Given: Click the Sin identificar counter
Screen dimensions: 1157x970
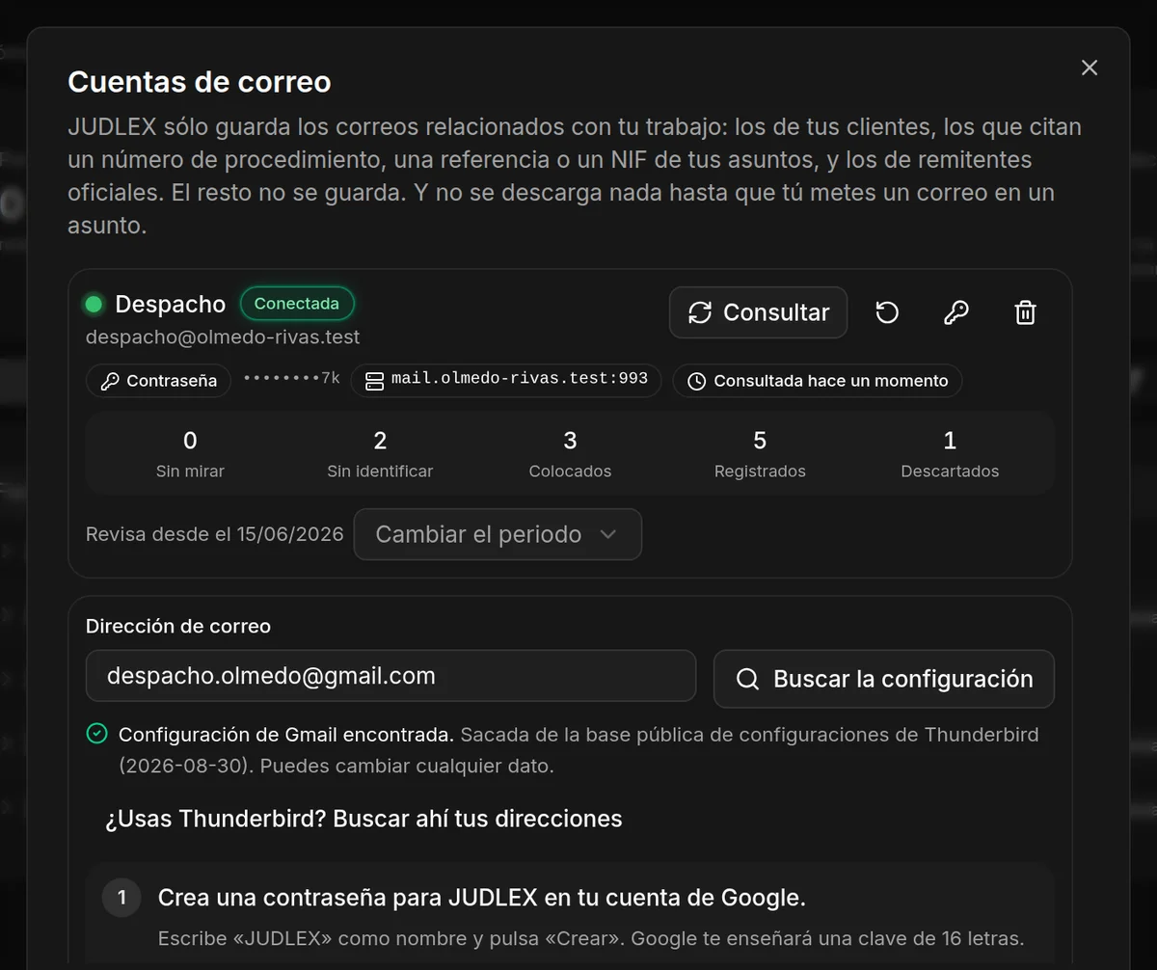Looking at the screenshot, I should tap(380, 454).
